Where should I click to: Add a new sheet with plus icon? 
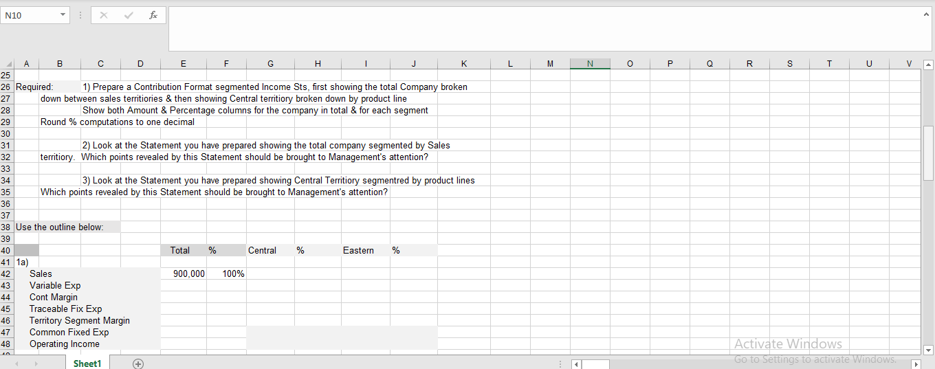click(x=137, y=364)
